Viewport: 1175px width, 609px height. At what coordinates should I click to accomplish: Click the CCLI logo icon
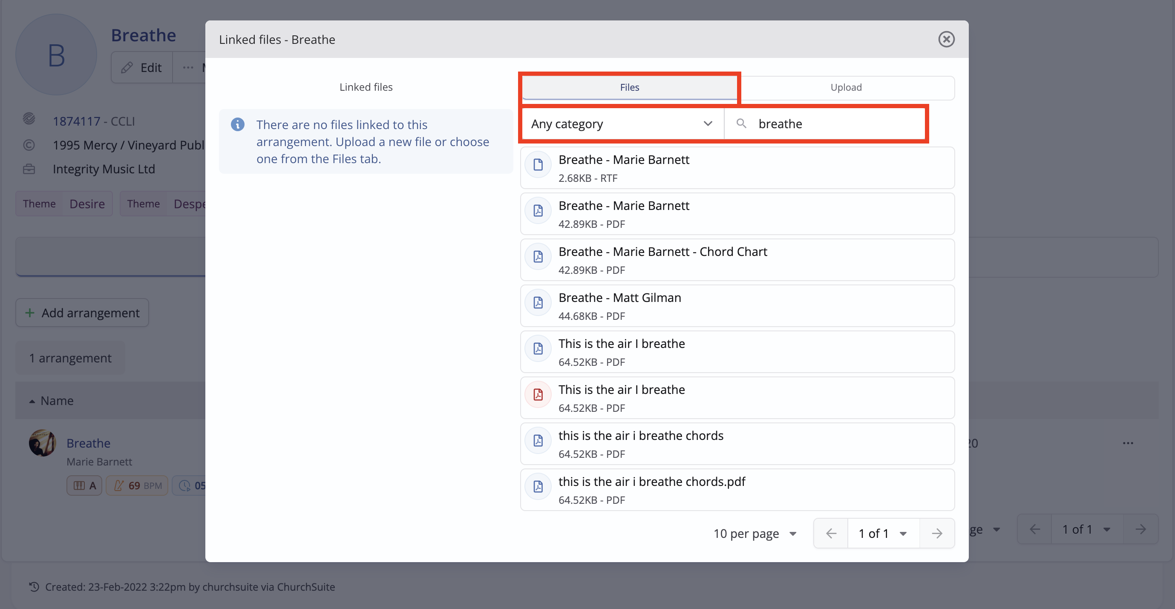point(29,119)
